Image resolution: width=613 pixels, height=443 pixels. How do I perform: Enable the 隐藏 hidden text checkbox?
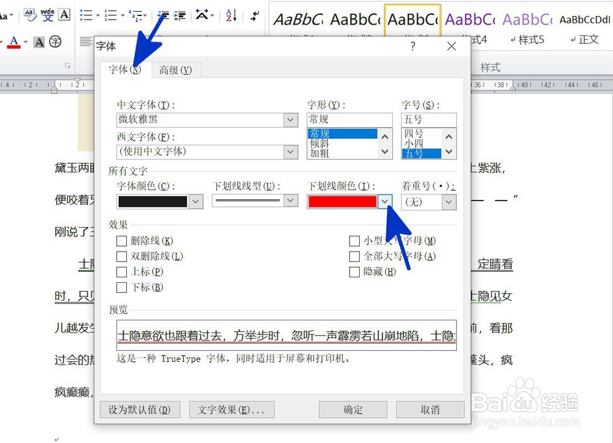[x=354, y=272]
